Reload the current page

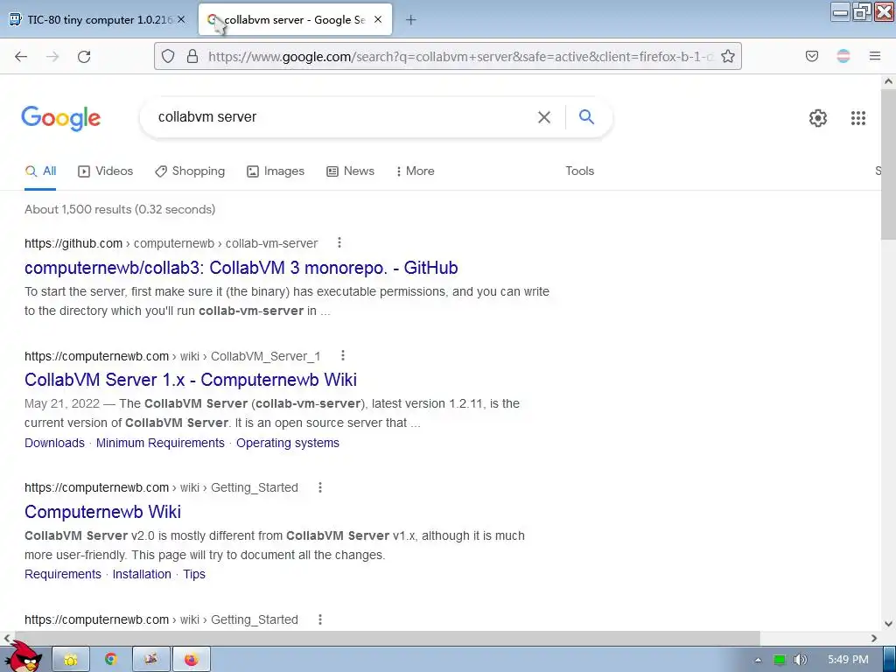tap(84, 57)
